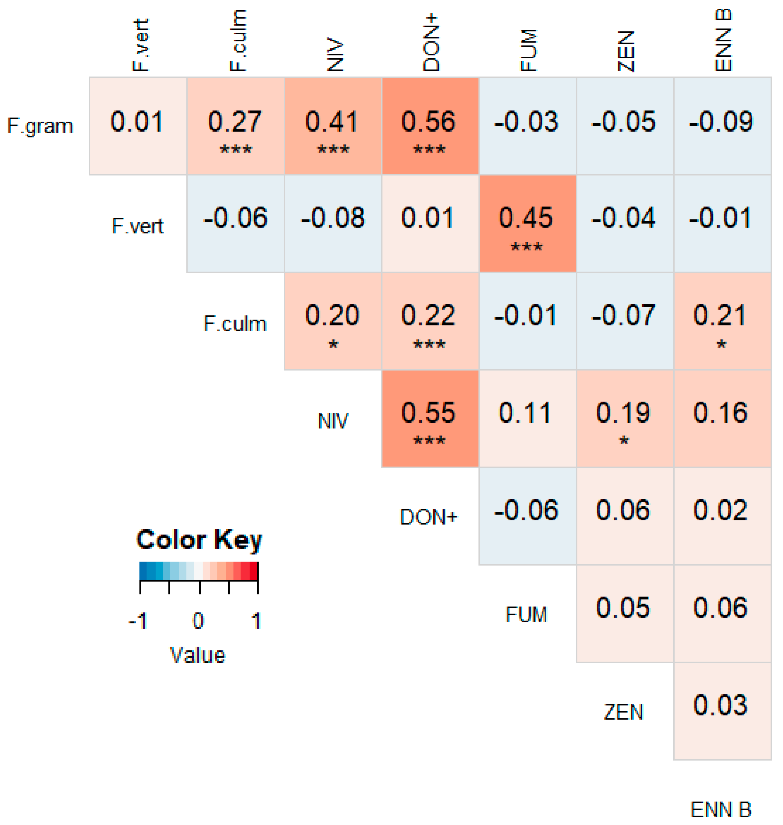Click the 0.56 F.gram and DON+ cell
This screenshot has width=783, height=825.
pos(430,126)
